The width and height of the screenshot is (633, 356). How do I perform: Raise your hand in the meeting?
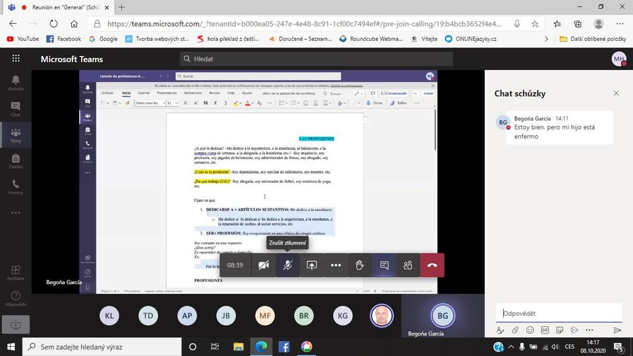(360, 265)
